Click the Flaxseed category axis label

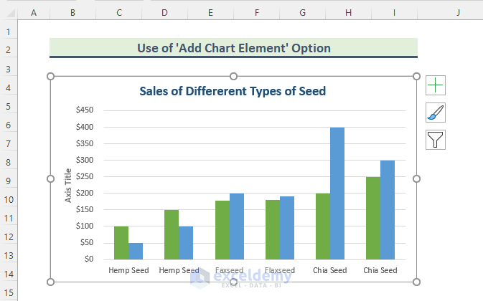pyautogui.click(x=279, y=270)
